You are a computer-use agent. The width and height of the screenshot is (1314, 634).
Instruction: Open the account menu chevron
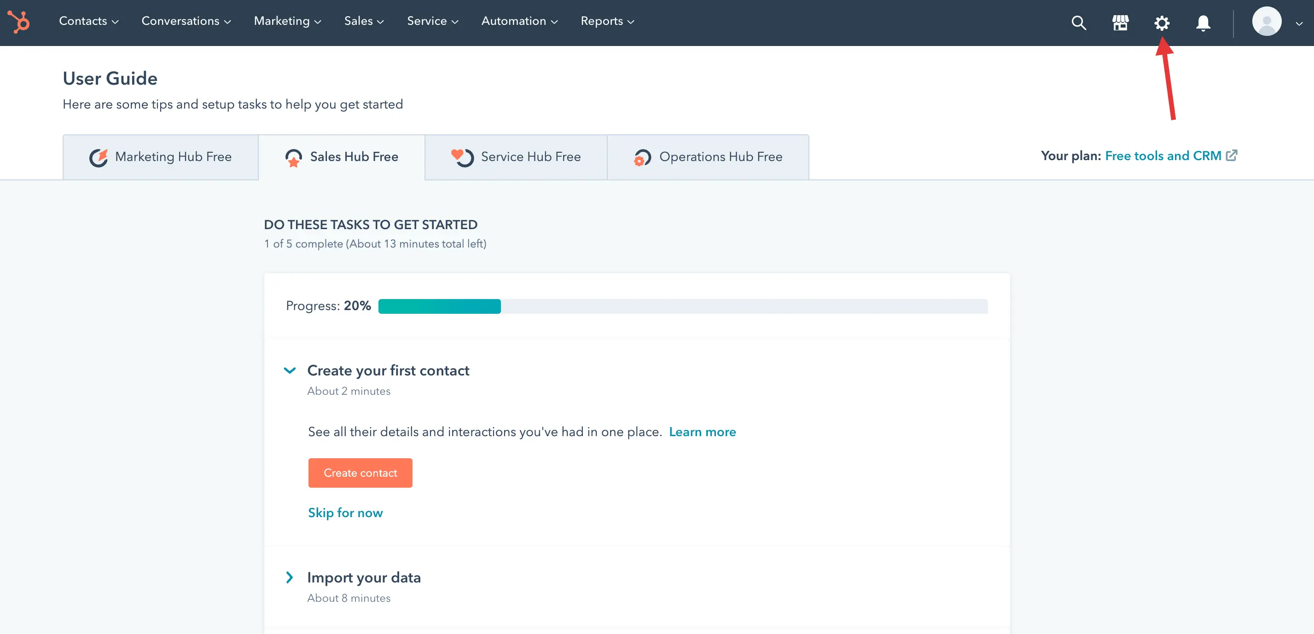1299,23
